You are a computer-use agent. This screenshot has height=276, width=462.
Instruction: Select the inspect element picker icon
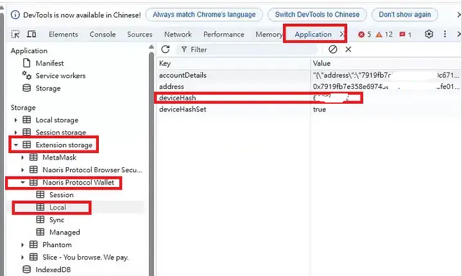[15, 34]
